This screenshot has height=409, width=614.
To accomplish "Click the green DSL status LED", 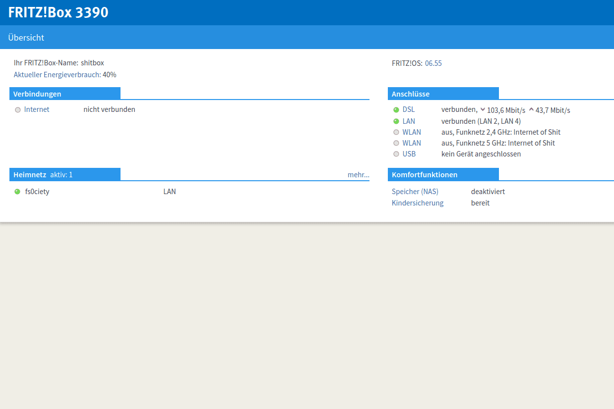I will 396,110.
